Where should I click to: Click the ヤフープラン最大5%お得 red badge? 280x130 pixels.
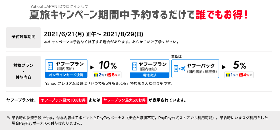pyautogui.click(x=125, y=100)
